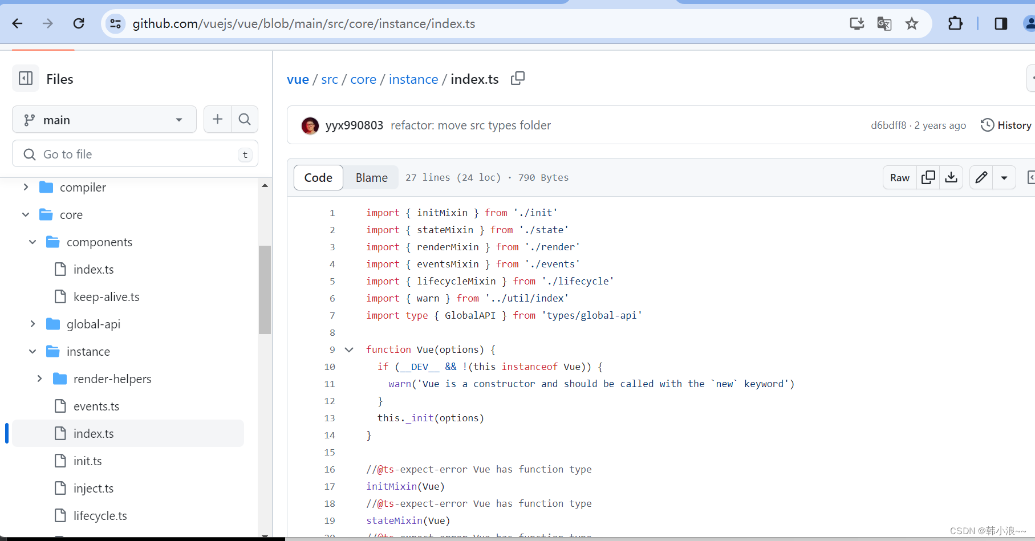Click the install app icon in address bar
Screen dimensions: 1035x541
857,23
